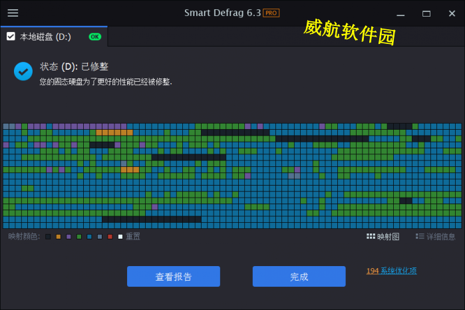
Task: Switch to 映射图 map view
Action: pyautogui.click(x=383, y=236)
